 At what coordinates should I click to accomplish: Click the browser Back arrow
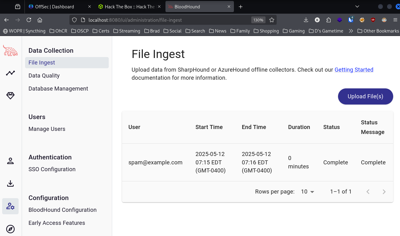pyautogui.click(x=7, y=20)
